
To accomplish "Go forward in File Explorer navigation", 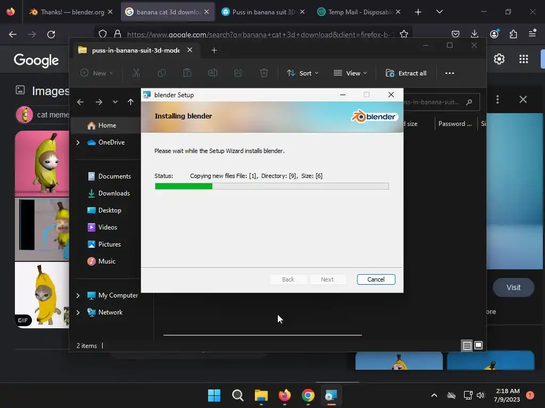I will (x=98, y=102).
